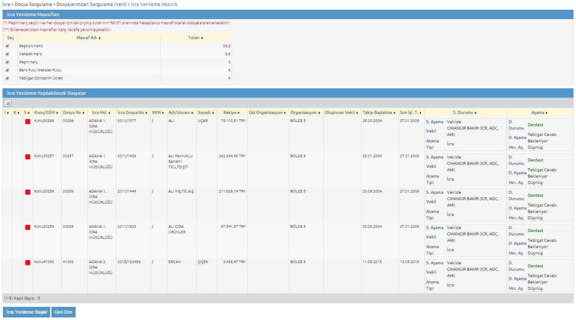Sort table by Adı/Unvanı column
576x320 pixels.
pyautogui.click(x=181, y=113)
